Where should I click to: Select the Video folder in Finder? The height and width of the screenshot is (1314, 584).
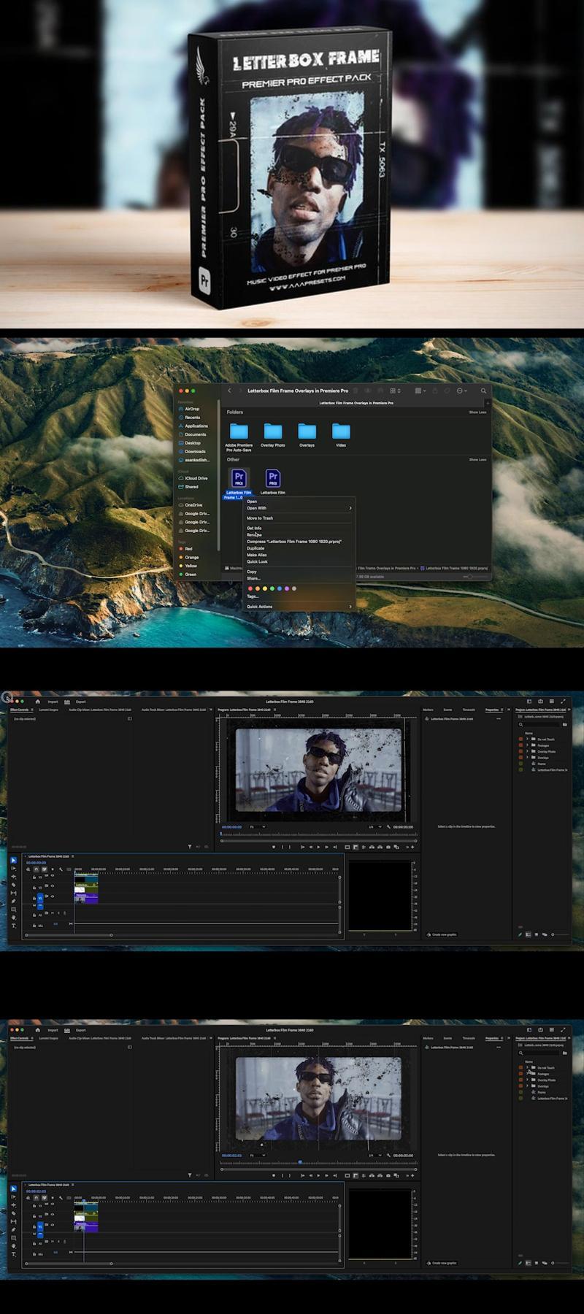click(341, 435)
